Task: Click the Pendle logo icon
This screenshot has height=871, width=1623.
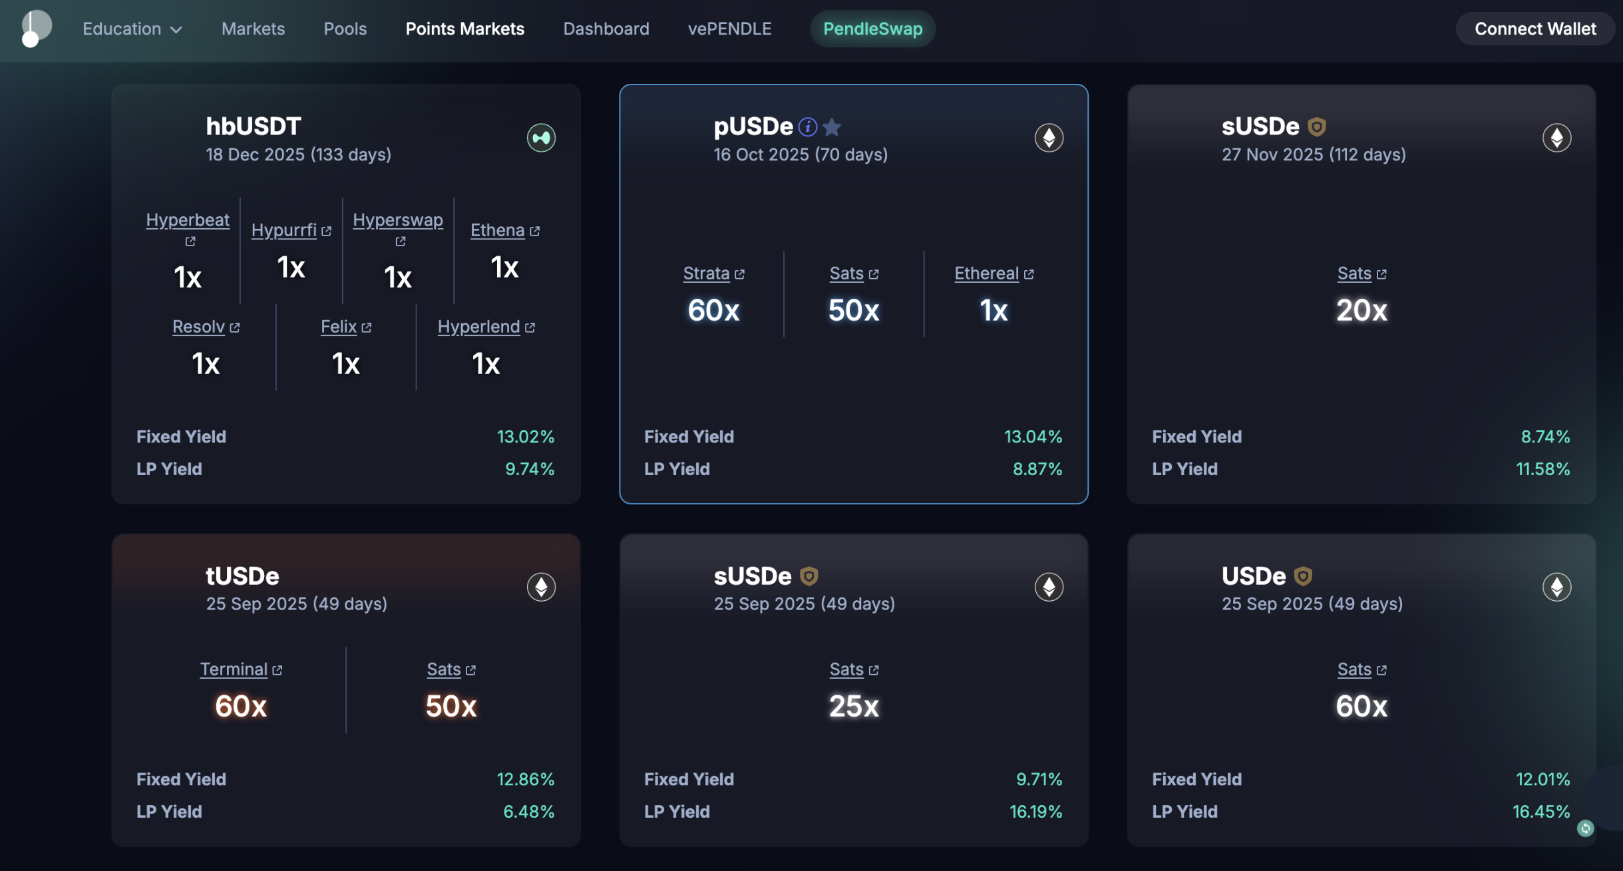Action: pos(36,29)
